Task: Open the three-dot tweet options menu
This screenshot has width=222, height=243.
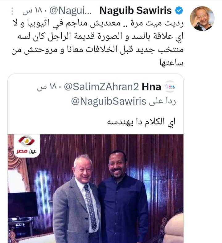Action: click(12, 11)
